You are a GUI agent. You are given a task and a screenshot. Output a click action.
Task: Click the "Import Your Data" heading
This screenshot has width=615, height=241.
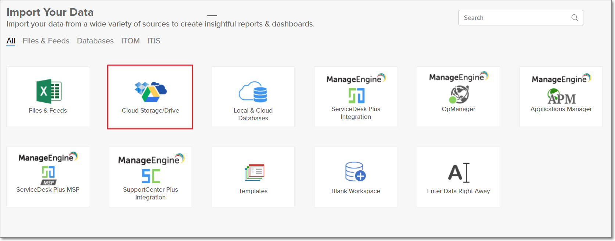point(50,12)
